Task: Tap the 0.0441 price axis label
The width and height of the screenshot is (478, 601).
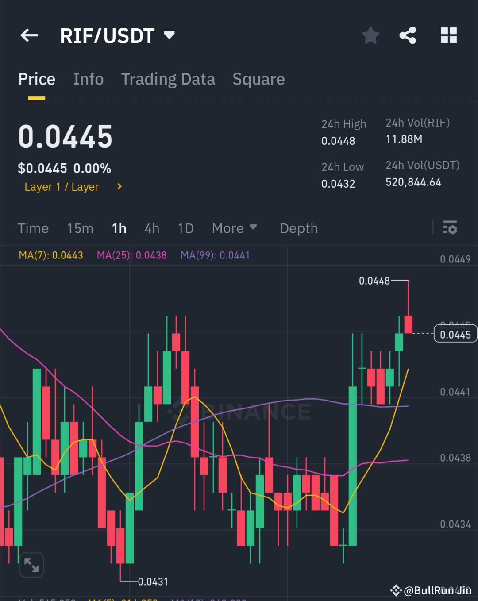Action: click(x=455, y=392)
